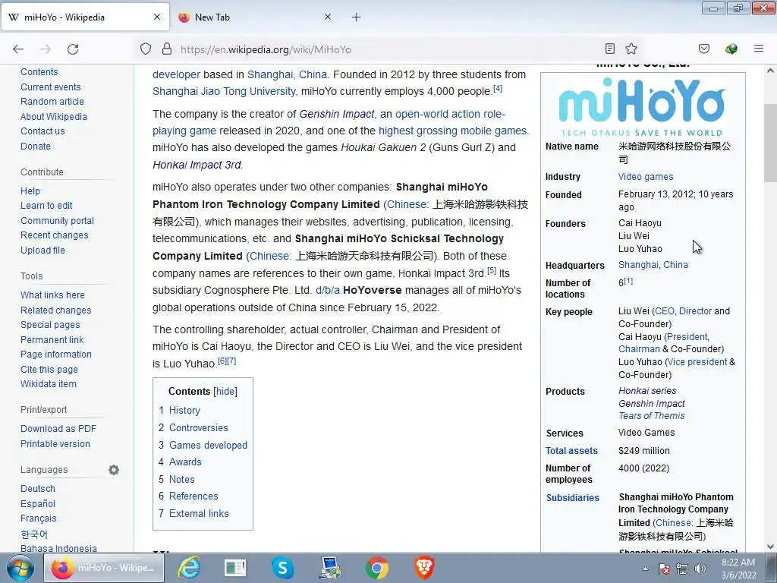Image resolution: width=777 pixels, height=583 pixels.
Task: Close the New Tab tab
Action: pos(328,17)
